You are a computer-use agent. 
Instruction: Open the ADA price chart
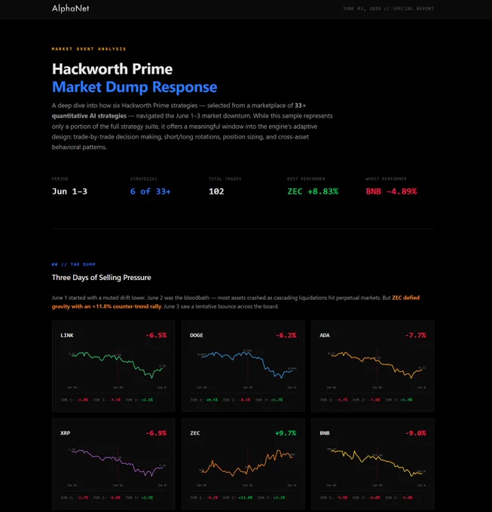[x=377, y=368]
